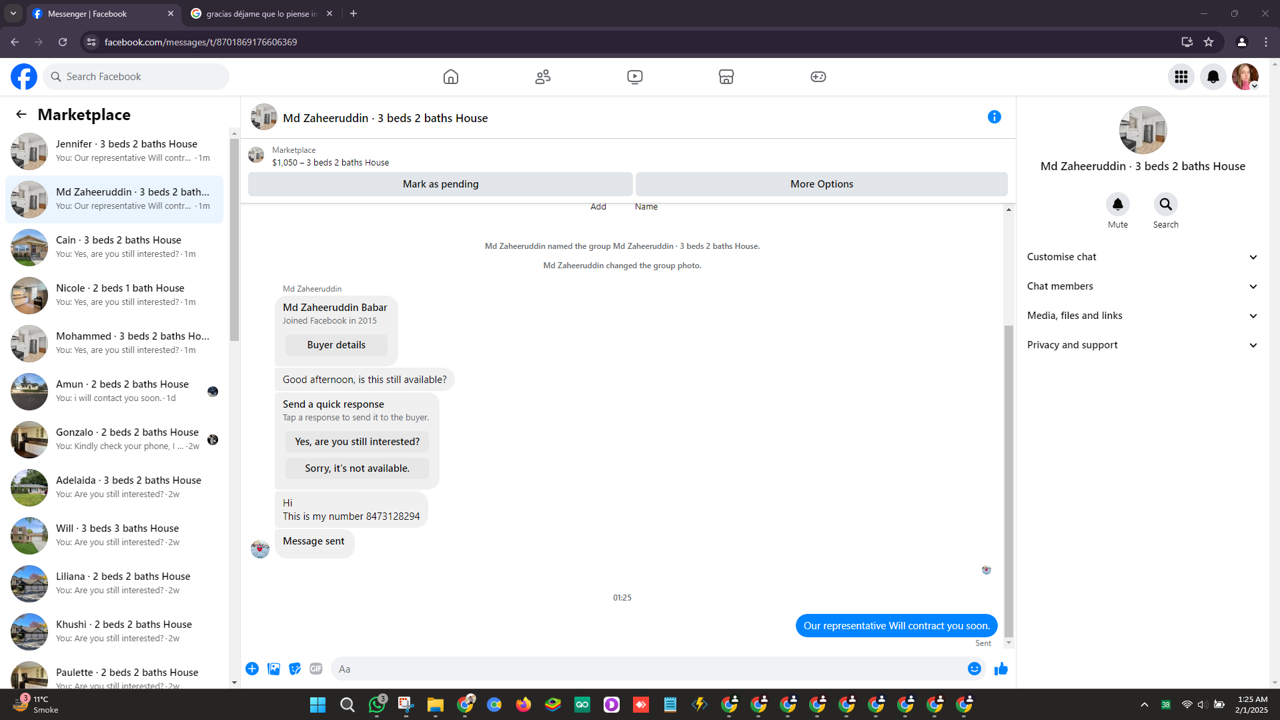Open Cain's 3 beds 2 baths conversation

coord(114,247)
